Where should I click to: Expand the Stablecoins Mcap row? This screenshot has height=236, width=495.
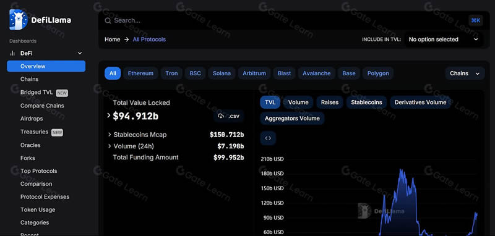pos(110,135)
